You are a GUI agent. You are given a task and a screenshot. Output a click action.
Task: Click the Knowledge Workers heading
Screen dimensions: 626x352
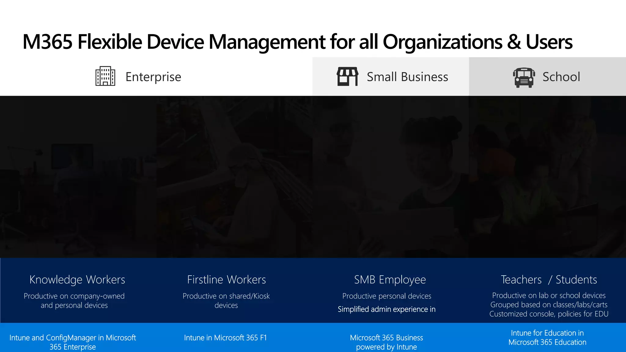tap(77, 280)
